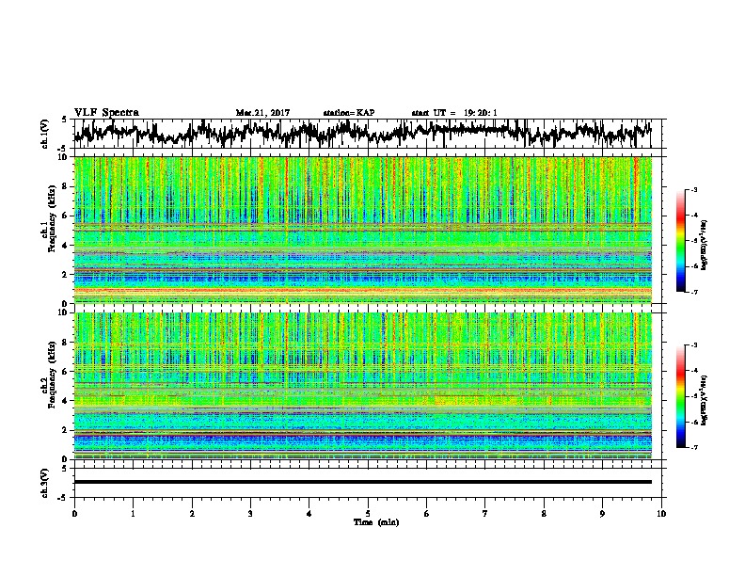Click the "VLF Spectra" plot title
The width and height of the screenshot is (745, 576).
(106, 113)
